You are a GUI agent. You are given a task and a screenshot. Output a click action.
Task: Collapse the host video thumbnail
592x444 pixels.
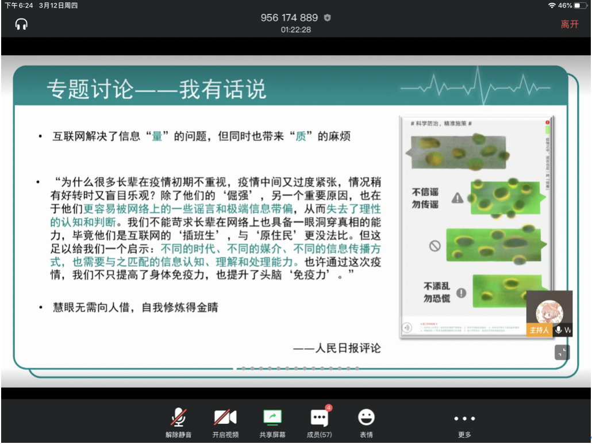[x=562, y=353]
